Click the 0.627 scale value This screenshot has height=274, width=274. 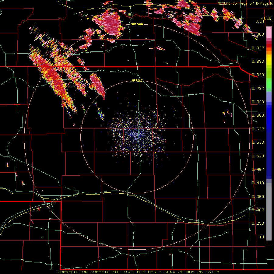[x=258, y=129]
